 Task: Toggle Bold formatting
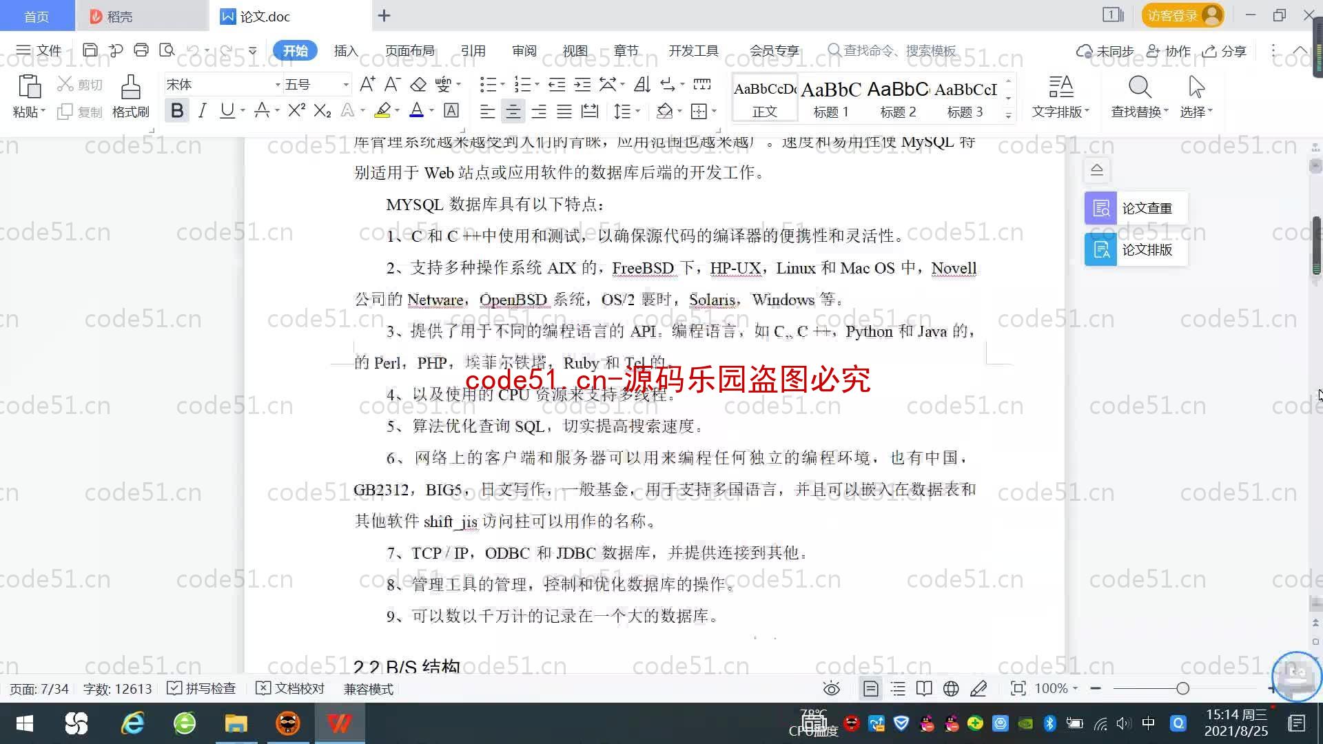coord(177,110)
